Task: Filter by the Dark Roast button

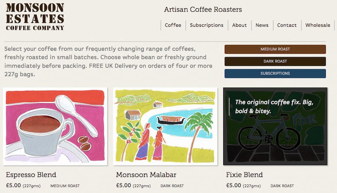Action: [x=275, y=61]
